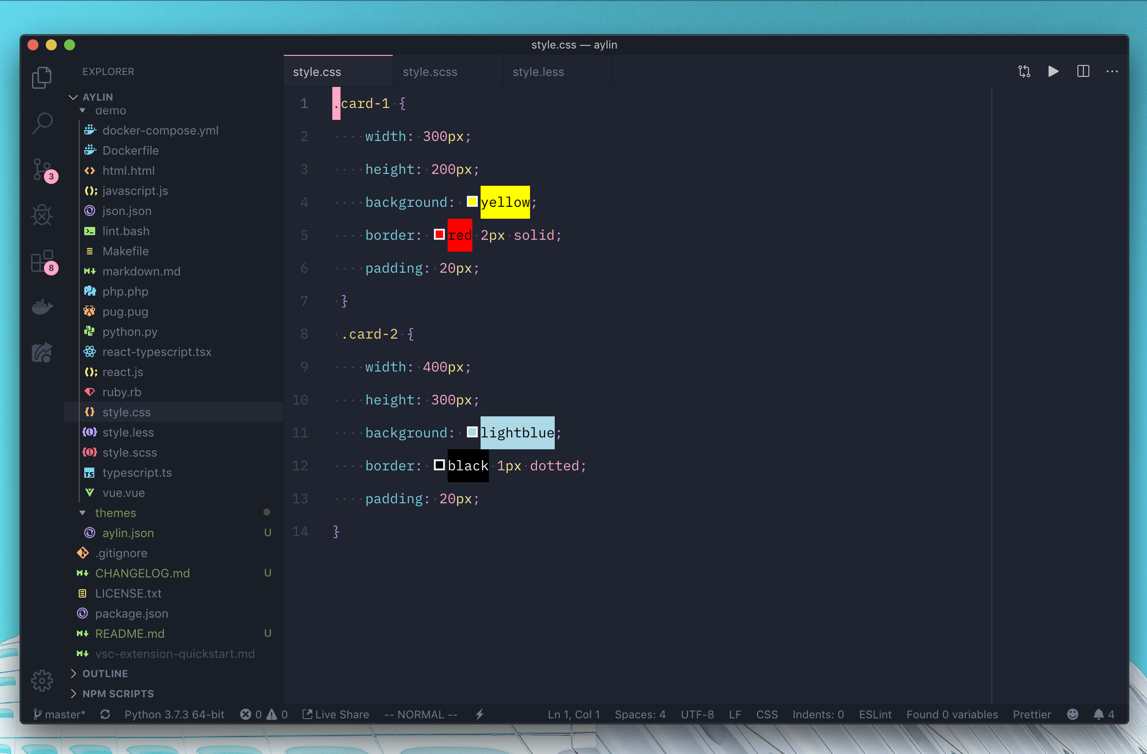The image size is (1147, 754).
Task: Click the Run play icon in editor toolbar
Action: 1053,72
